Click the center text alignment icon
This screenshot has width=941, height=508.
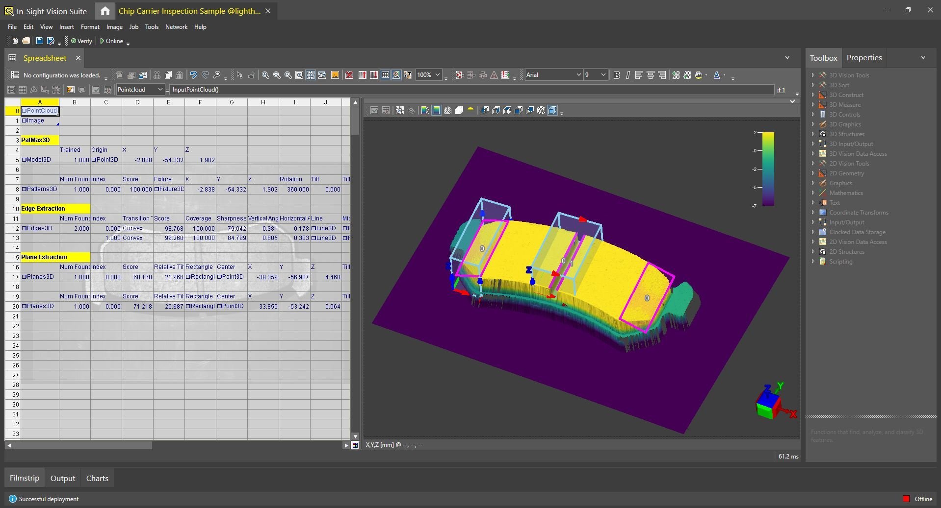click(651, 75)
